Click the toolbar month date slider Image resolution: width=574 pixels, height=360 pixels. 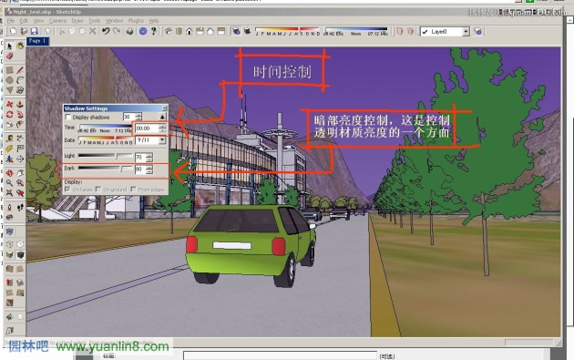coord(288,31)
